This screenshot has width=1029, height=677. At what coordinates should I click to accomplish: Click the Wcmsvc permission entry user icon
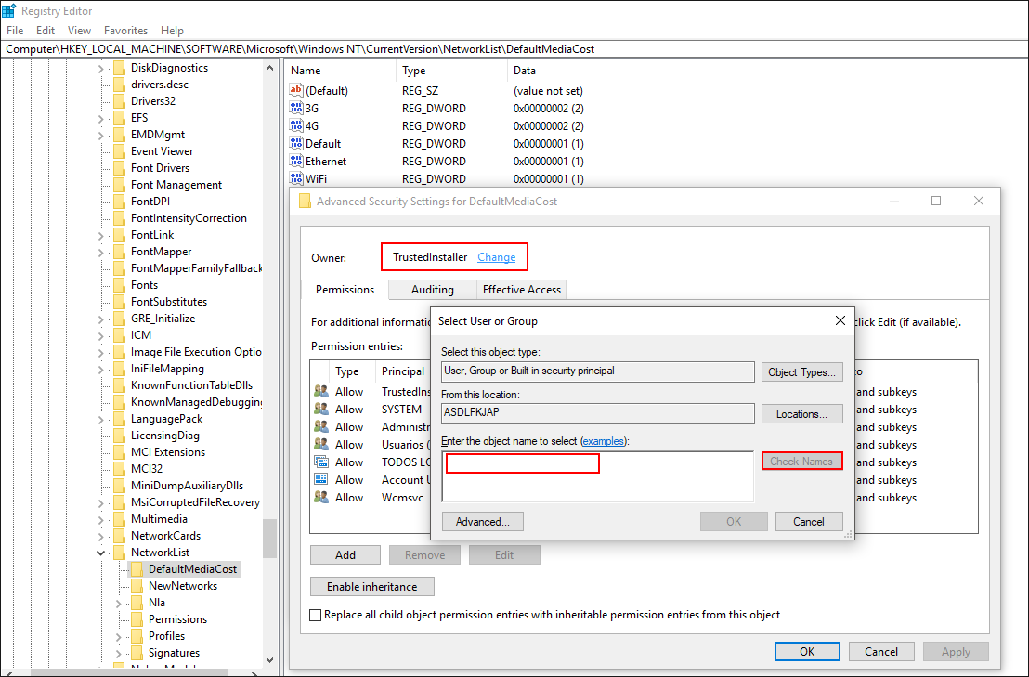click(x=321, y=497)
